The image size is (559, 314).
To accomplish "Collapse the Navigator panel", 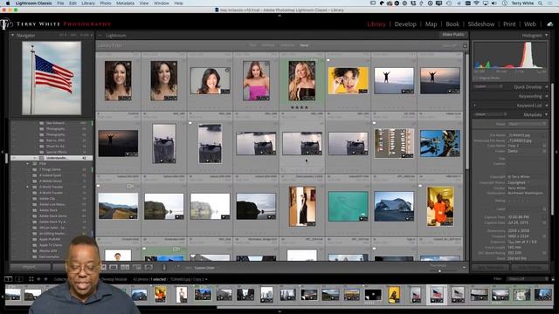I will (x=13, y=35).
